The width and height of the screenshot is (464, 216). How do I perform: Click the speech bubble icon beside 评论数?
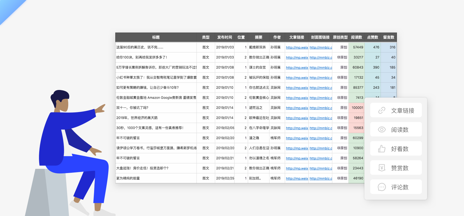coord(382,187)
